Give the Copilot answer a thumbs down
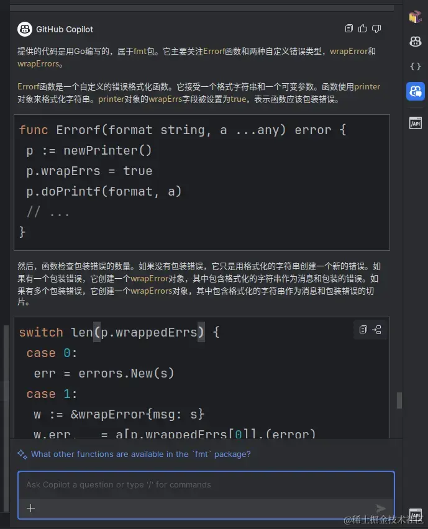This screenshot has height=529, width=428. point(376,29)
